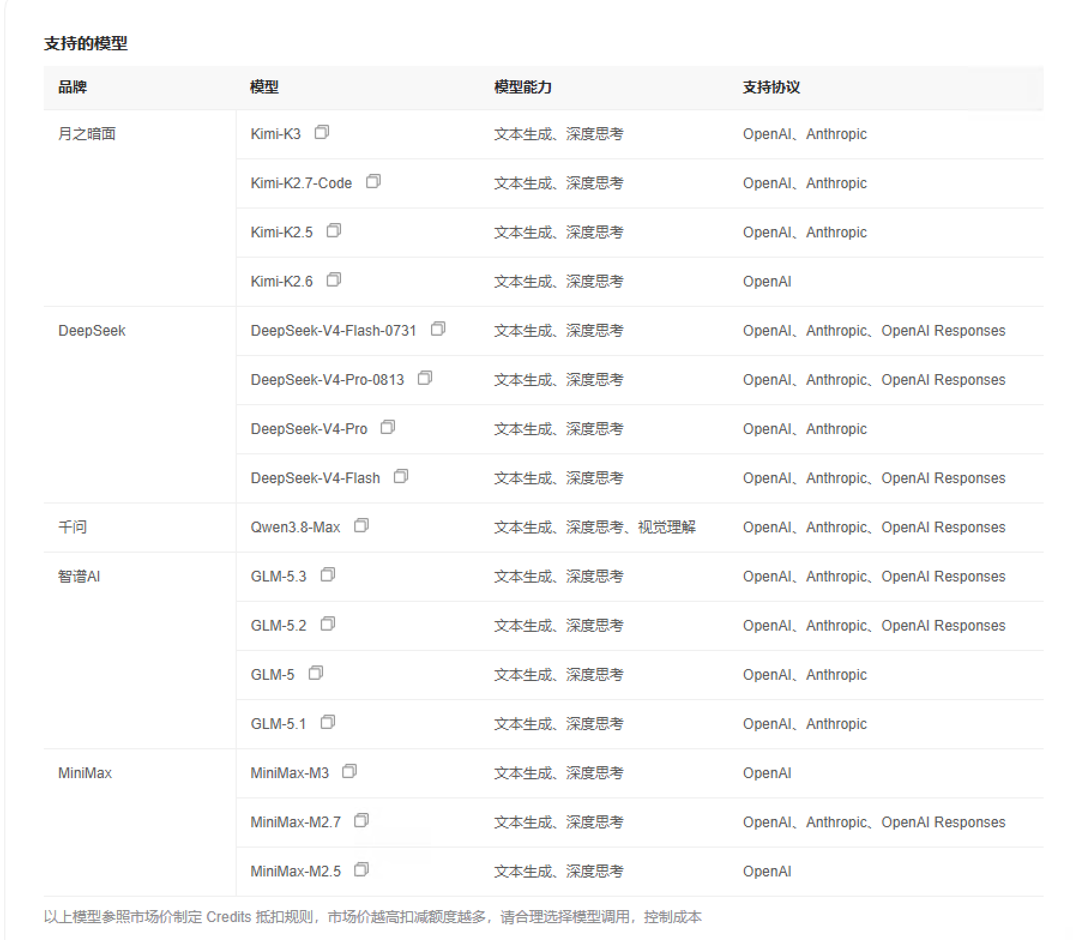Click the GLM-5 model name text
Screen dimensions: 1073x940
click(x=273, y=675)
